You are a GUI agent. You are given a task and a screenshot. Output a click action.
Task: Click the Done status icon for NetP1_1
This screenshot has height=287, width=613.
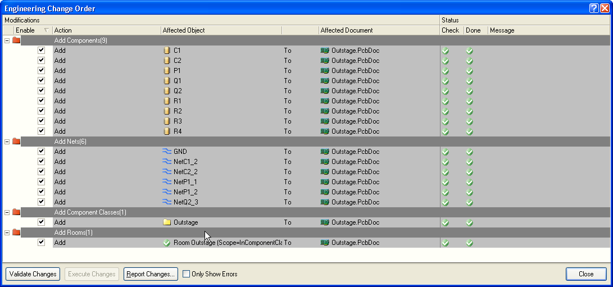click(470, 182)
